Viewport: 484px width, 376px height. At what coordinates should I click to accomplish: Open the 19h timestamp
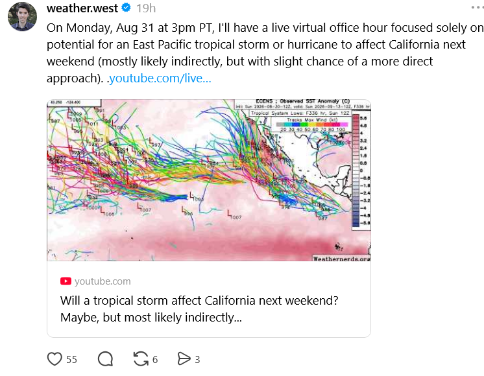coord(146,8)
